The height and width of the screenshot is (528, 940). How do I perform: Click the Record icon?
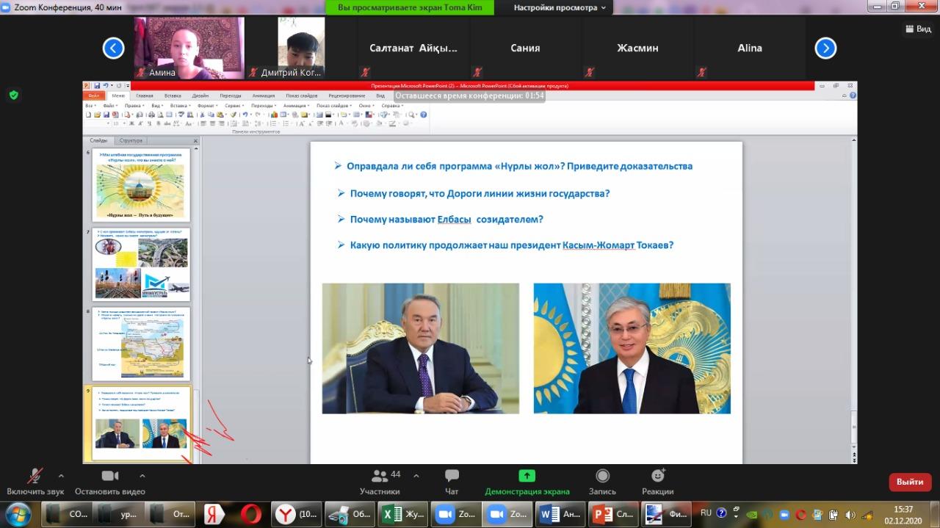pos(602,476)
